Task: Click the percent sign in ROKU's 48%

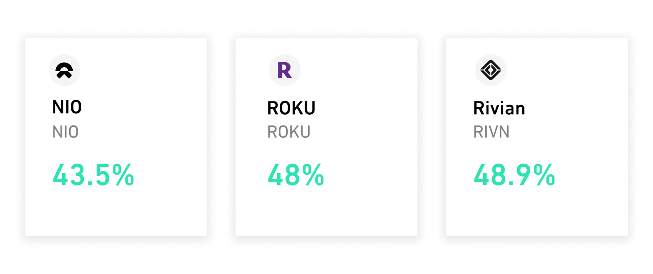Action: coord(314,175)
